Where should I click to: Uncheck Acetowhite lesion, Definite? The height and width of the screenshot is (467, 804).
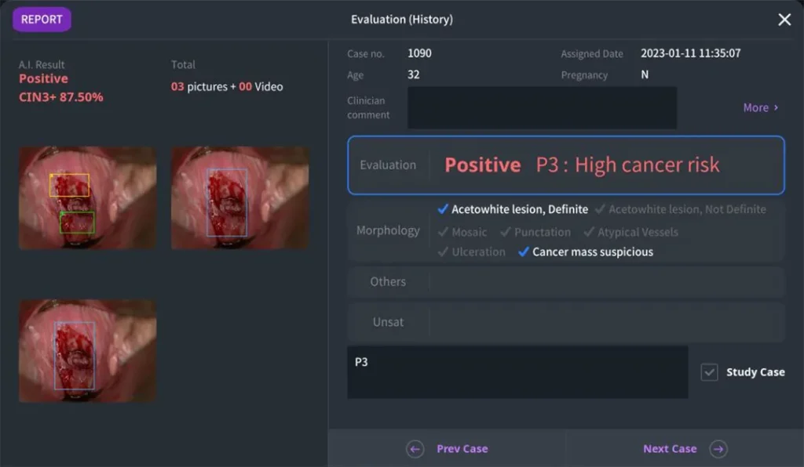[444, 209]
